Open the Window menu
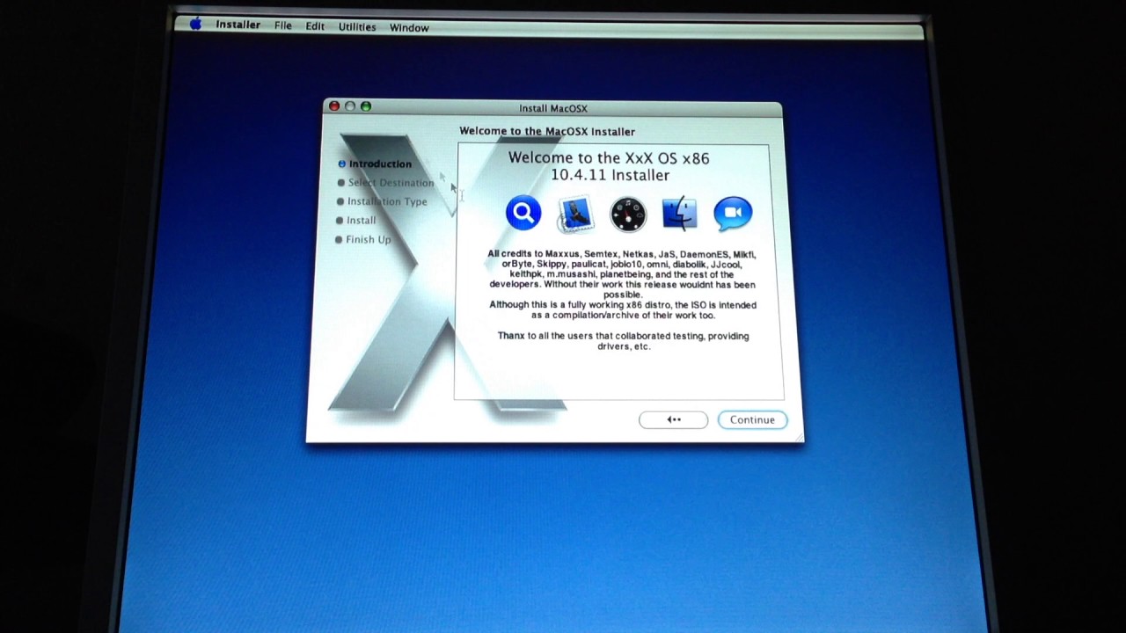The width and height of the screenshot is (1126, 633). coord(409,28)
